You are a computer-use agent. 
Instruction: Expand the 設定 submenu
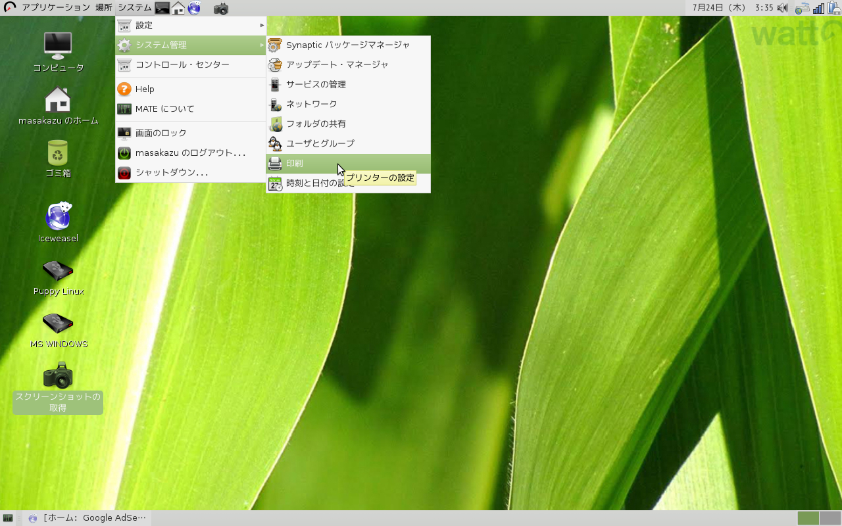[x=191, y=26]
